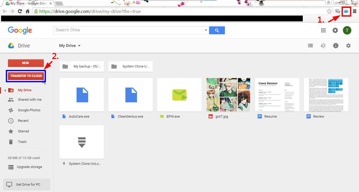Select the AutoCare.exe file name
Image resolution: width=359 pixels, height=192 pixels.
[79, 116]
